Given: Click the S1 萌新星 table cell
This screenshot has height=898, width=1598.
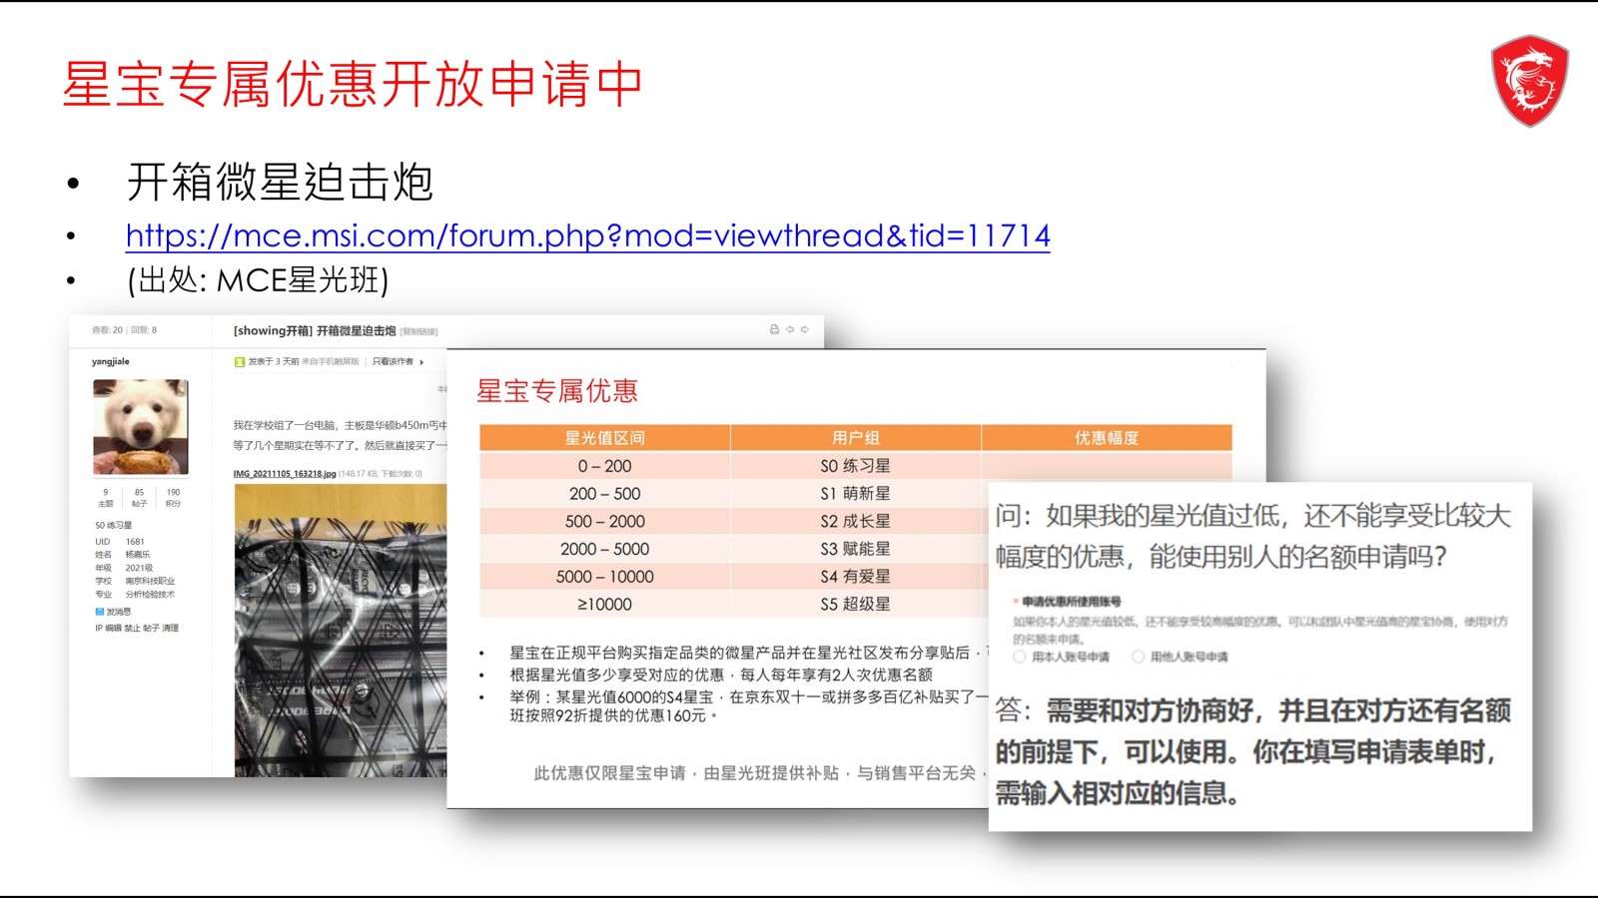Looking at the screenshot, I should pos(856,494).
